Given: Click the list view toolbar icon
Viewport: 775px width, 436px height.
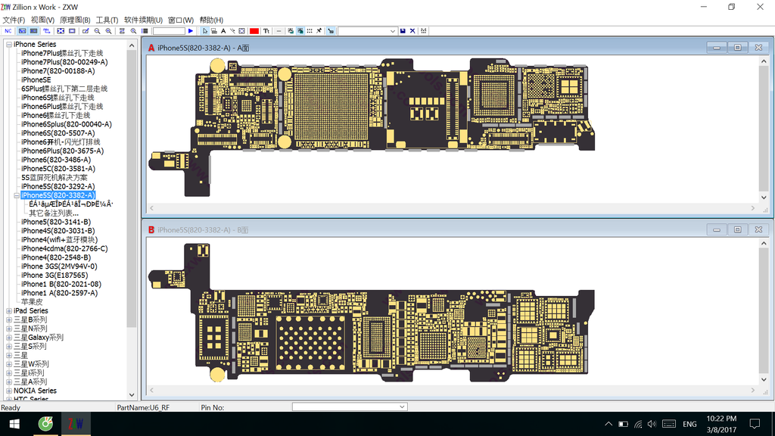Looking at the screenshot, I should (x=145, y=30).
